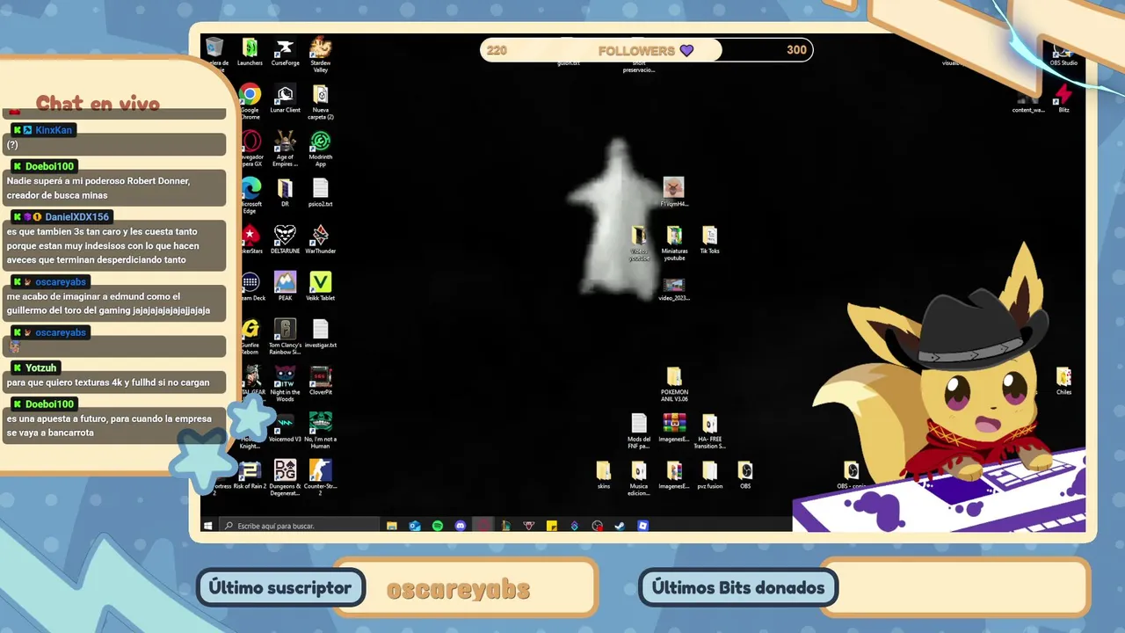The height and width of the screenshot is (633, 1125).
Task: Click the 'oscareyabs' latest subscriber name
Action: tap(458, 590)
